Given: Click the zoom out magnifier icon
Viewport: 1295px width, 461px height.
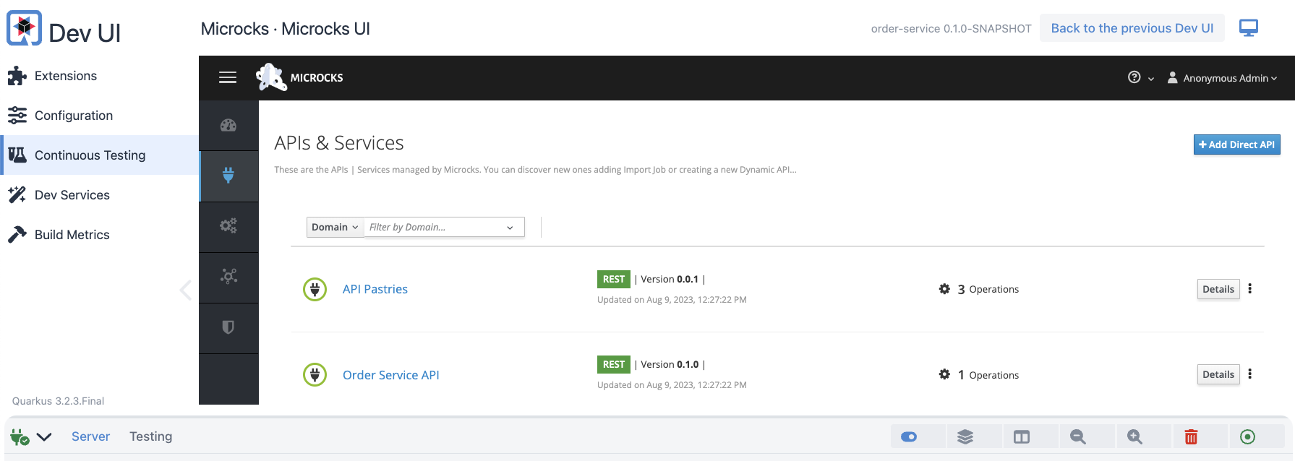Looking at the screenshot, I should click(1078, 436).
